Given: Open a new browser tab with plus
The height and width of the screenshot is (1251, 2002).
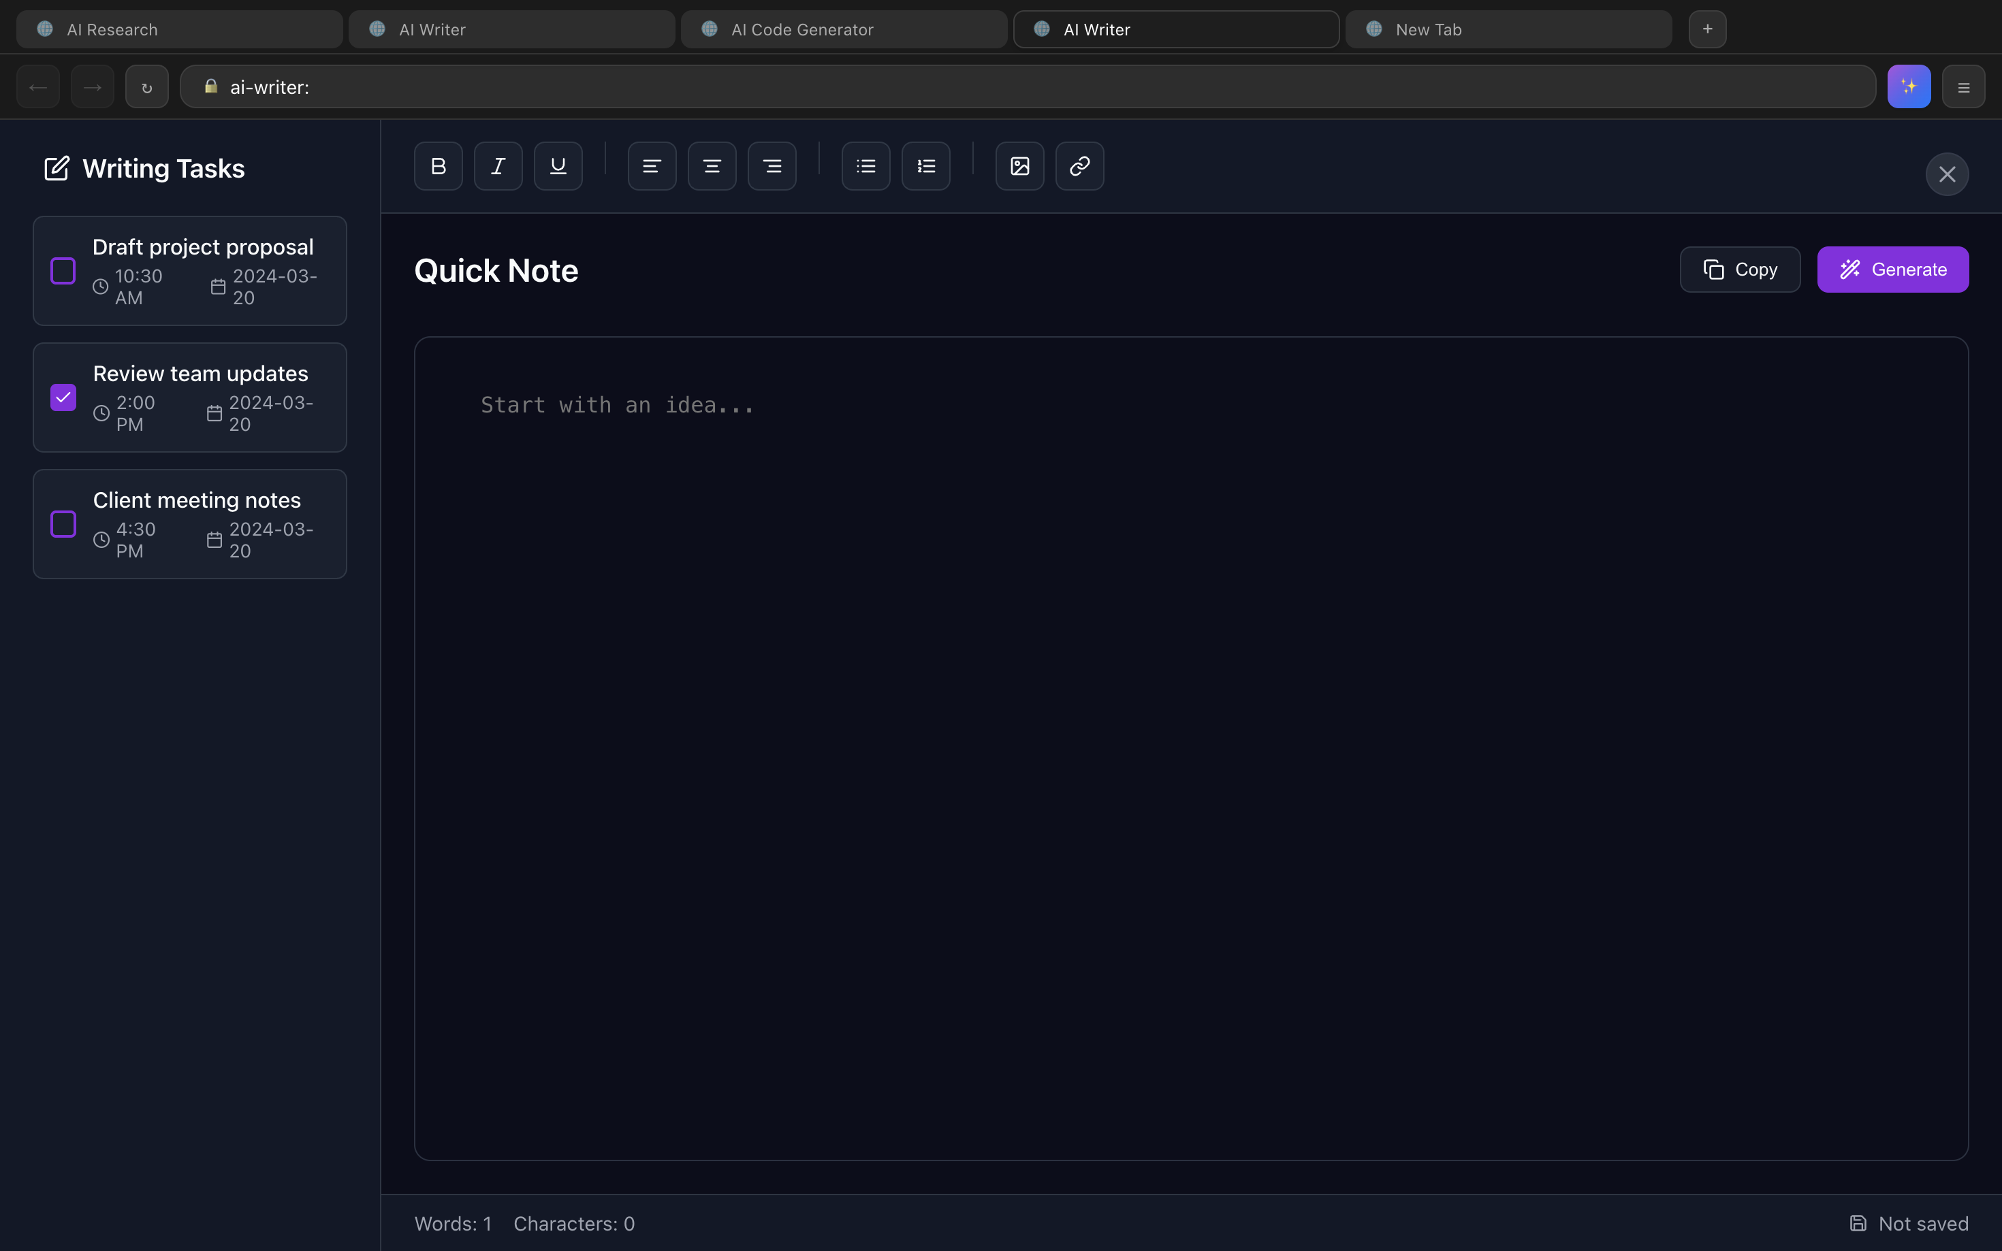Looking at the screenshot, I should [1706, 30].
